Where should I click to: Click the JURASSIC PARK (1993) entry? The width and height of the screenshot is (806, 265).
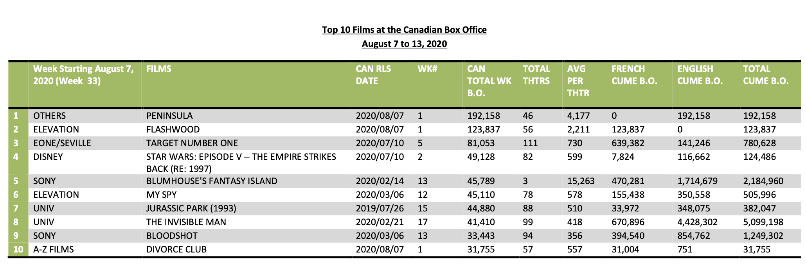191,208
